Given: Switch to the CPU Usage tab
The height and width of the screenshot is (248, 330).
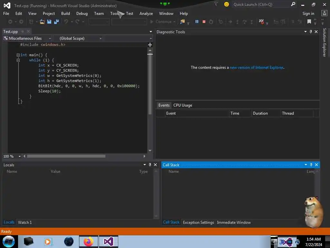Looking at the screenshot, I should [183, 105].
